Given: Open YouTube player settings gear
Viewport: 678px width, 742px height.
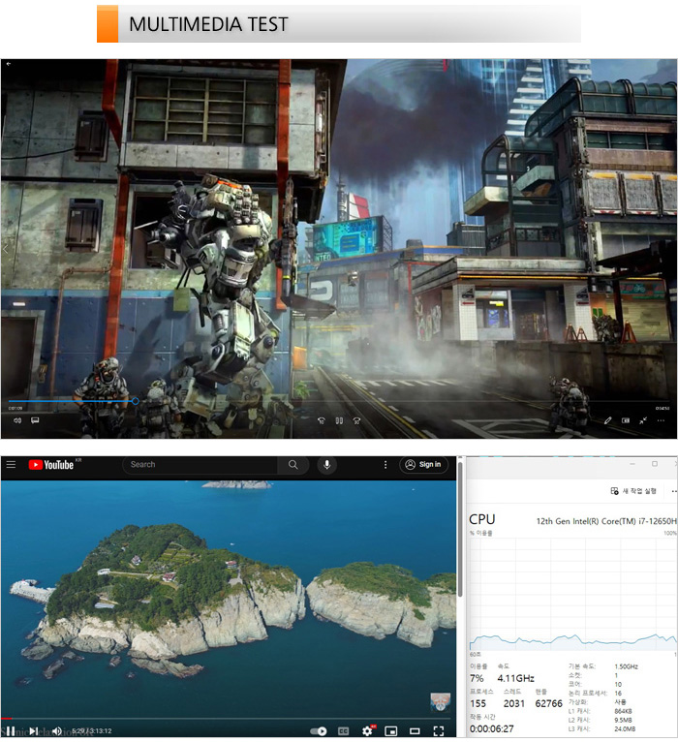Looking at the screenshot, I should (x=367, y=731).
